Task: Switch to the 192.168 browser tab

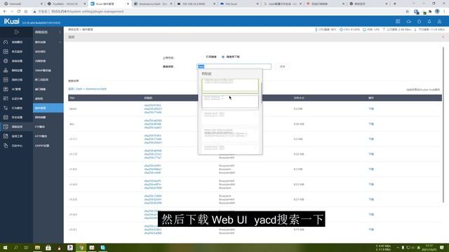Action: [196, 3]
